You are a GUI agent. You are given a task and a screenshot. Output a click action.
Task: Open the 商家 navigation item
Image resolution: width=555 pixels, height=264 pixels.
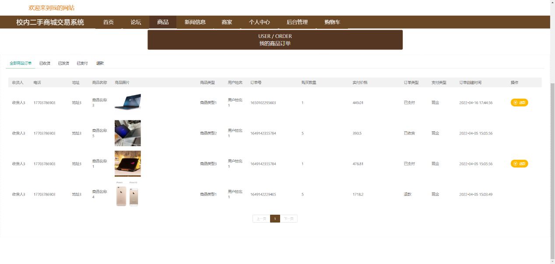tap(227, 22)
